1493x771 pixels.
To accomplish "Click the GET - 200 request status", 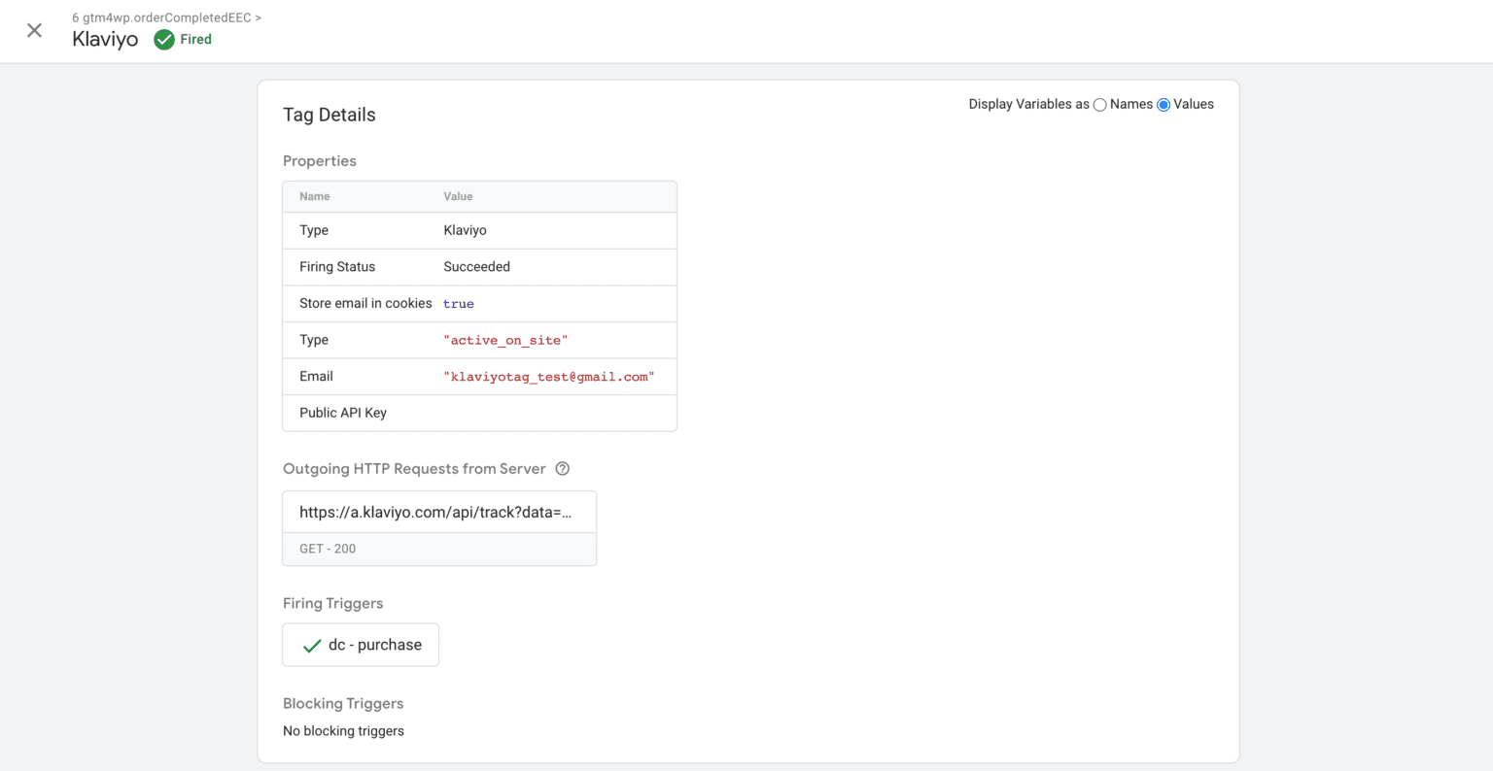I will [328, 549].
